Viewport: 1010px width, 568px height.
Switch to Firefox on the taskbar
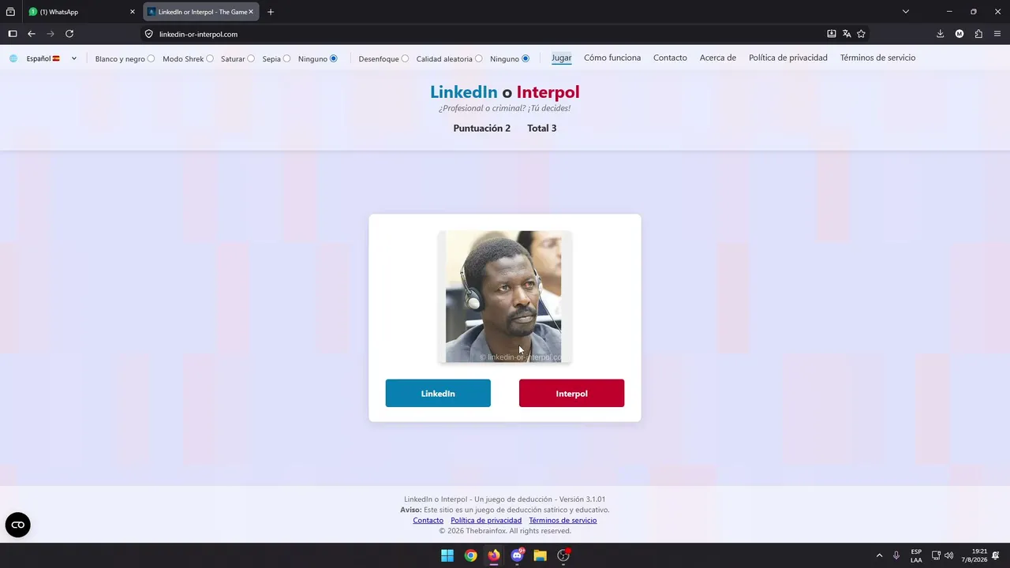click(x=494, y=555)
